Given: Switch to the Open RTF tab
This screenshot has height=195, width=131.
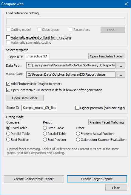Looking at the screenshot, I should click(x=16, y=57).
